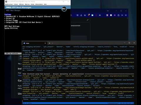Click the house-shaped browser toolbar icon
This screenshot has width=141, height=105.
coord(118,15)
